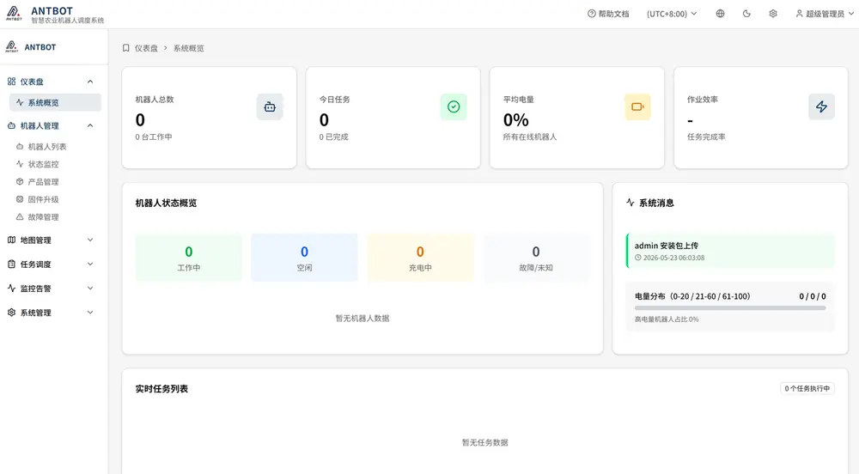Screen dimensions: 859x474
Task: Click the 系统管理 gear icon
Action: tap(11, 313)
